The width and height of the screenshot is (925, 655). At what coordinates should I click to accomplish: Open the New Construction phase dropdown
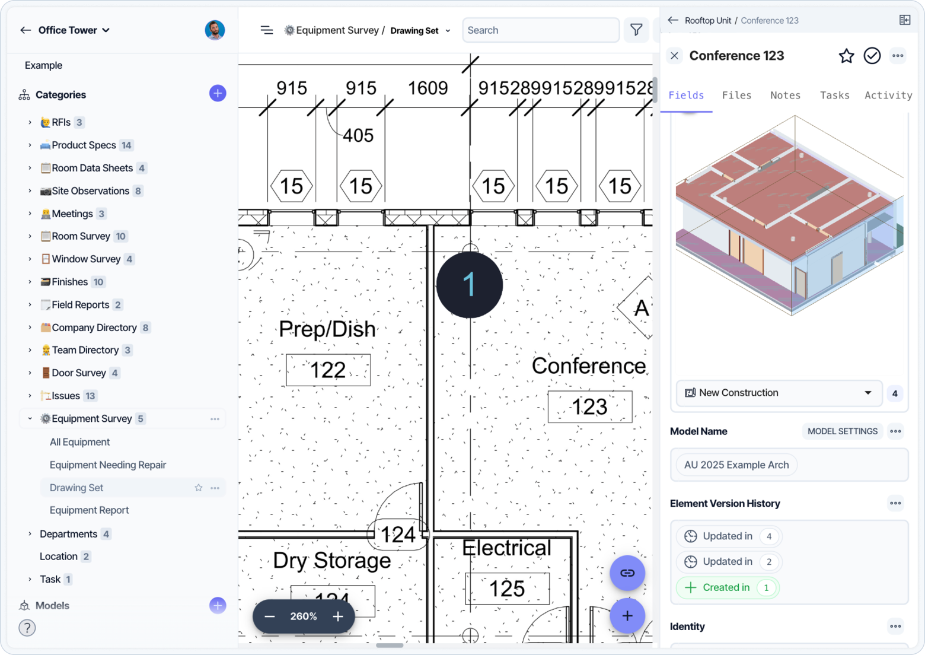[779, 393]
